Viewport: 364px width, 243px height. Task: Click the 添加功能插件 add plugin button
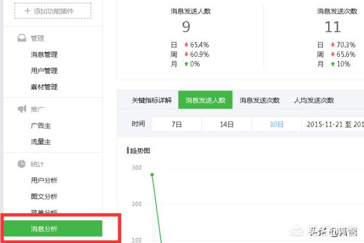click(x=53, y=11)
